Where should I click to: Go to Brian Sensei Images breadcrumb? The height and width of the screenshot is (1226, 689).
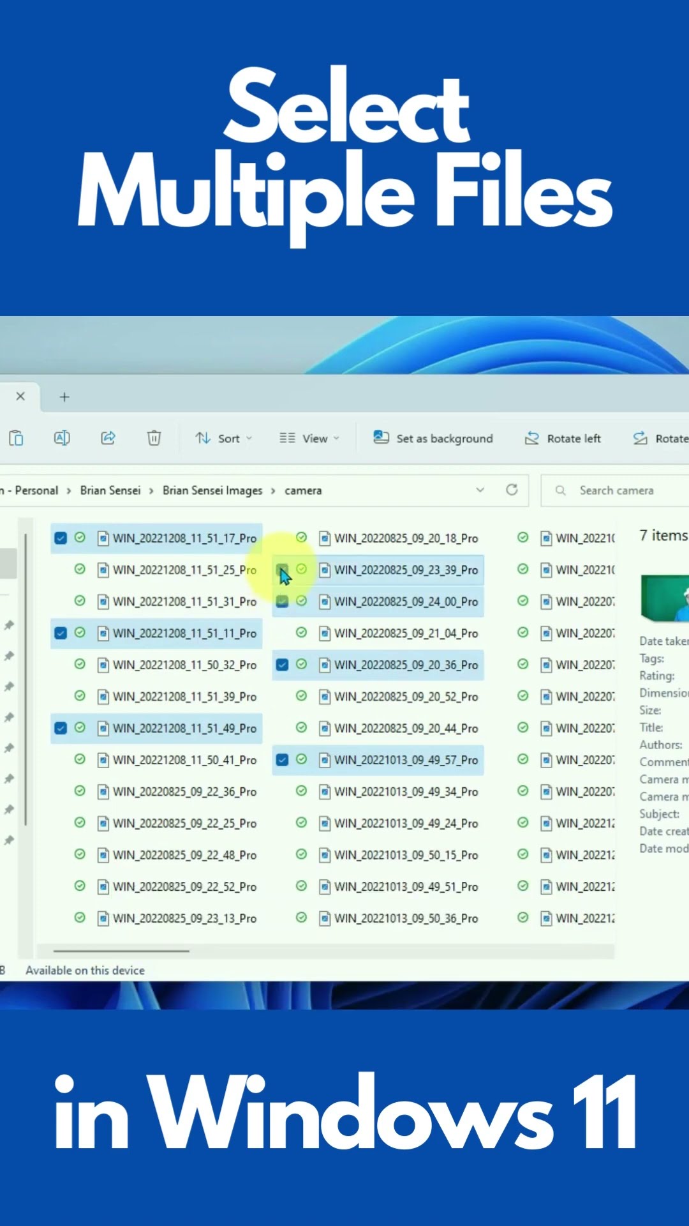point(212,490)
